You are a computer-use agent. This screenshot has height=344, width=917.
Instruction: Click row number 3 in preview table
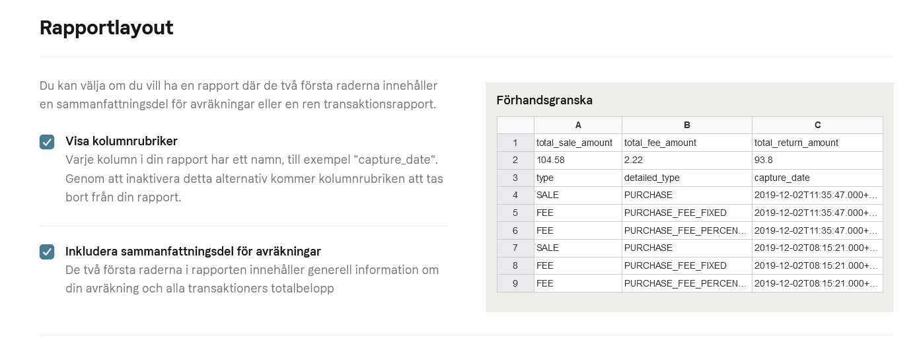515,178
